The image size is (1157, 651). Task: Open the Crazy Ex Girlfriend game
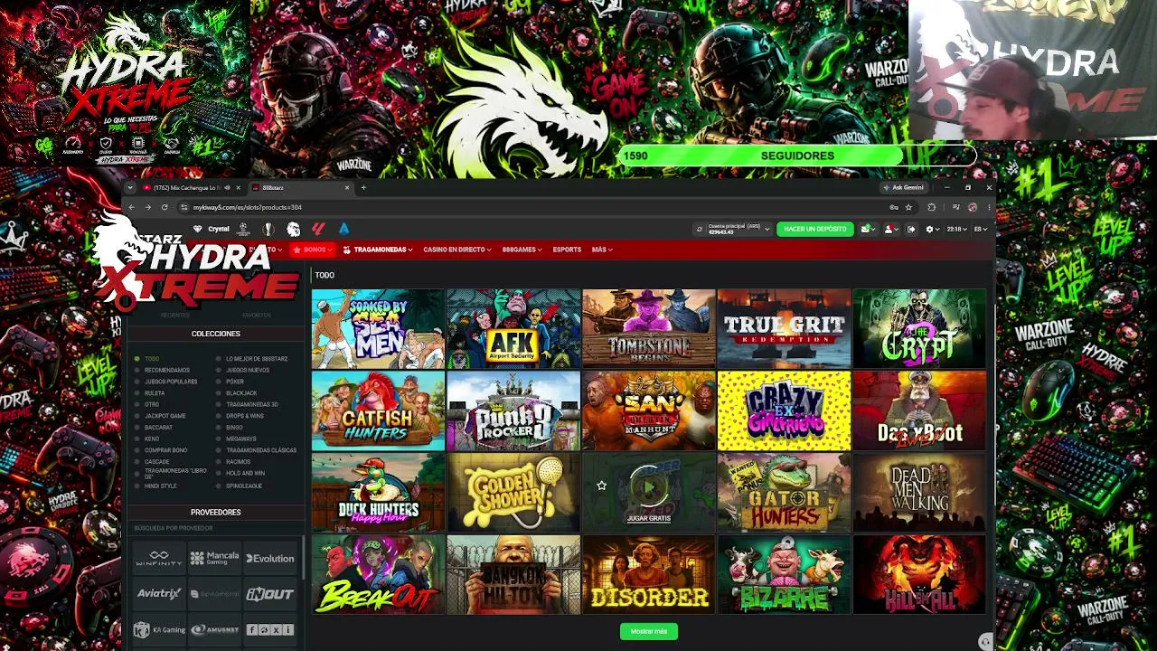(x=784, y=410)
